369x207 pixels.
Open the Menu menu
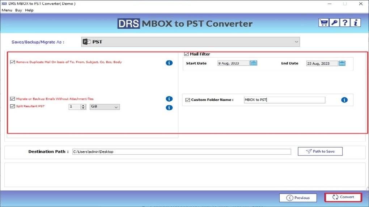[x=7, y=10]
